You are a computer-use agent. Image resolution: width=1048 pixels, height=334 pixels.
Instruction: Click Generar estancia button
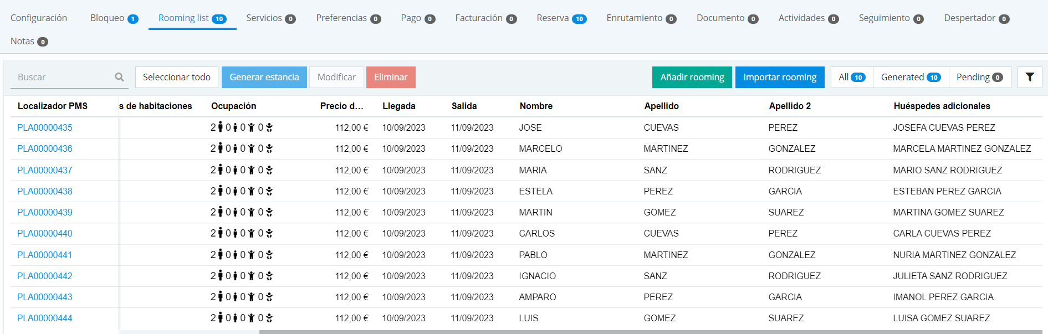pos(264,77)
